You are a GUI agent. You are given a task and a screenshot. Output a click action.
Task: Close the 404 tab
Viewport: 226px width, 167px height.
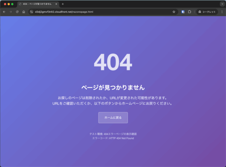[x=56, y=4]
